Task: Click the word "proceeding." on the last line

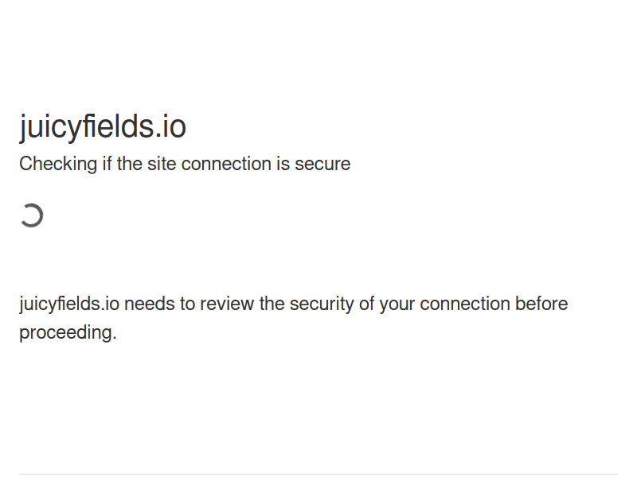Action: click(x=68, y=333)
